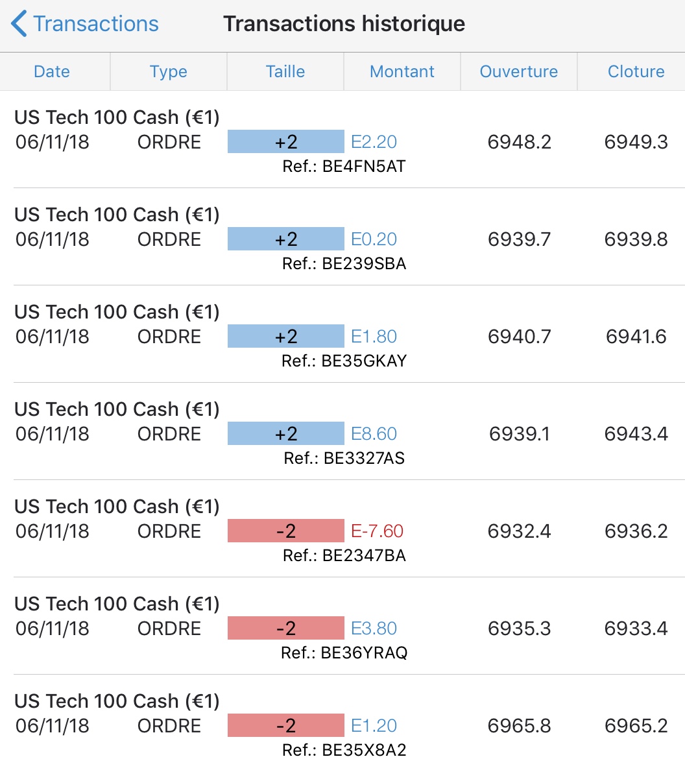Sort by Date column header
Viewport: 685px width, 770px height.
[x=52, y=71]
